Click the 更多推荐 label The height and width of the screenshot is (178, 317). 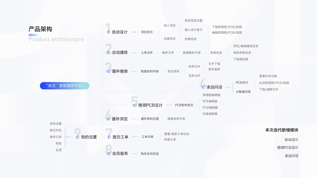click(214, 69)
